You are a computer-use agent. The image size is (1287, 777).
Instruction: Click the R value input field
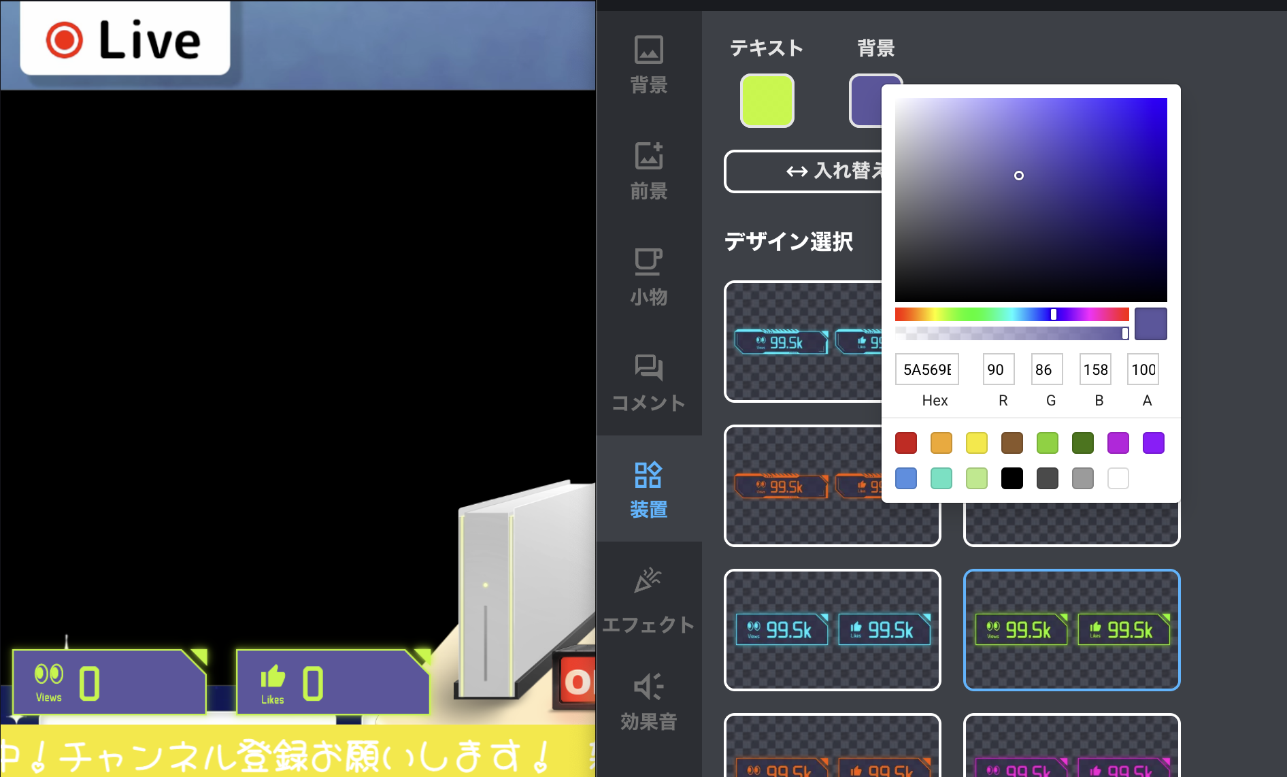pyautogui.click(x=998, y=369)
